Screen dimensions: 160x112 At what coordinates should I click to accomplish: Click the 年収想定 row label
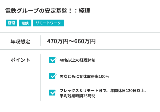pos(20,41)
